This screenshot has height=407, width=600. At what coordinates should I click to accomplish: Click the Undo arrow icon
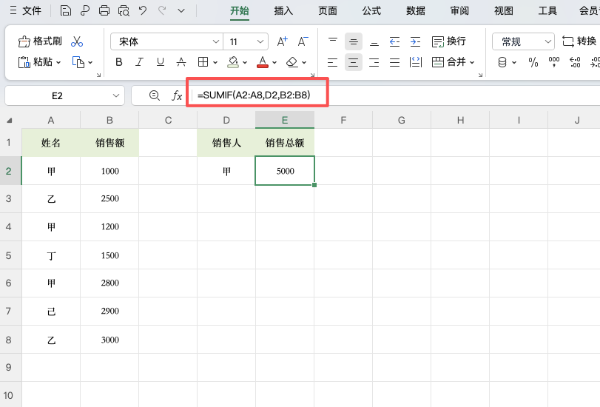(x=143, y=10)
